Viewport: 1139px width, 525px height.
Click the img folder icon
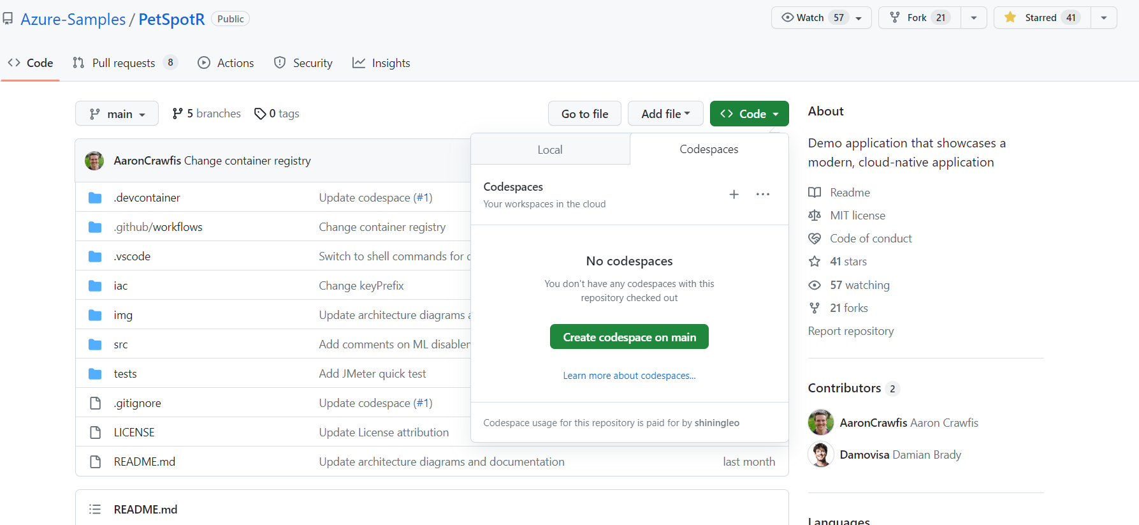[x=95, y=315]
